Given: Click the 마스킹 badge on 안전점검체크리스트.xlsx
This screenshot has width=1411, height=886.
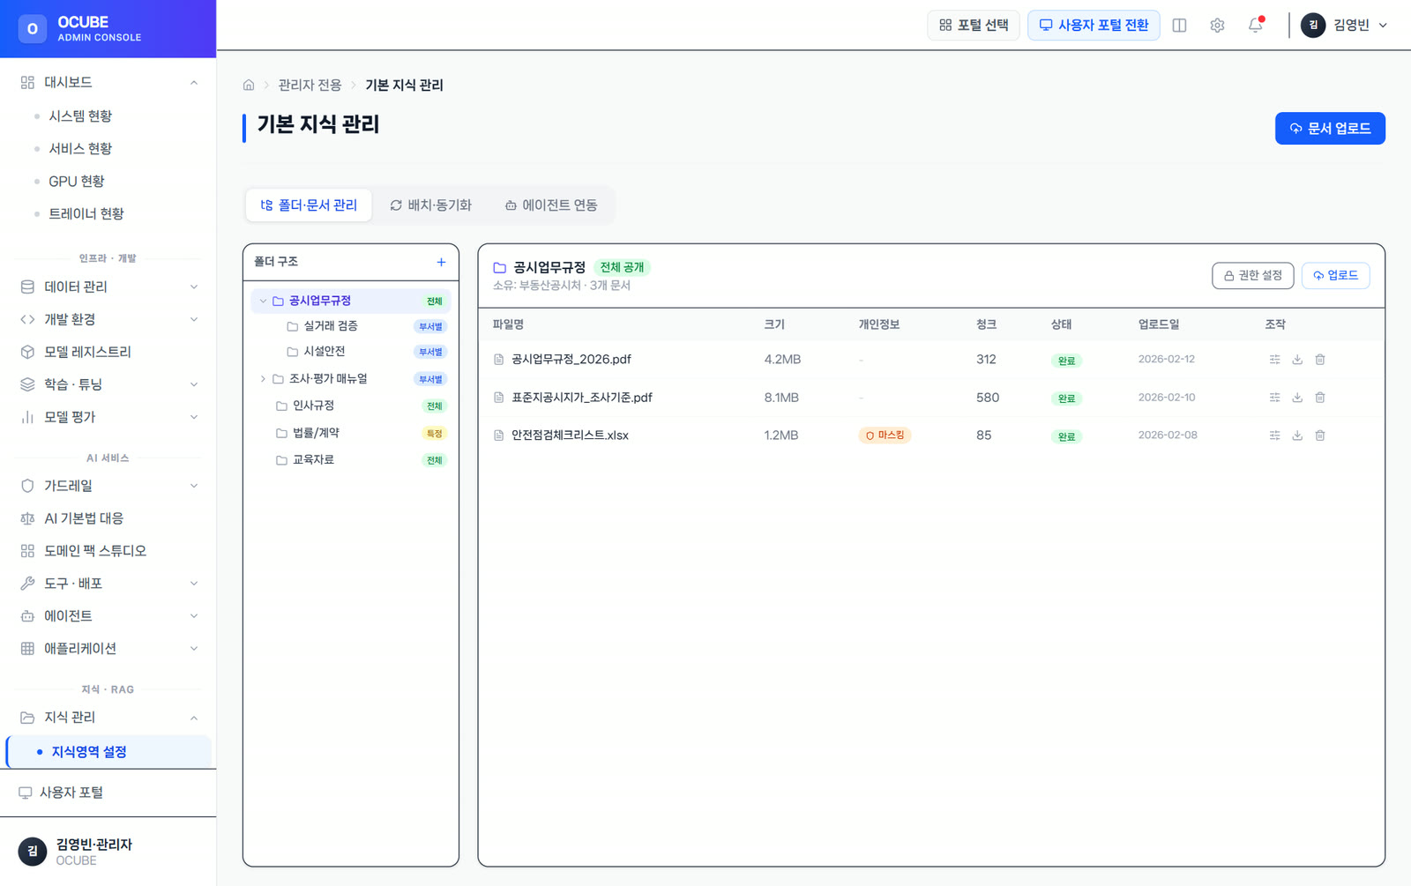Looking at the screenshot, I should (x=885, y=436).
